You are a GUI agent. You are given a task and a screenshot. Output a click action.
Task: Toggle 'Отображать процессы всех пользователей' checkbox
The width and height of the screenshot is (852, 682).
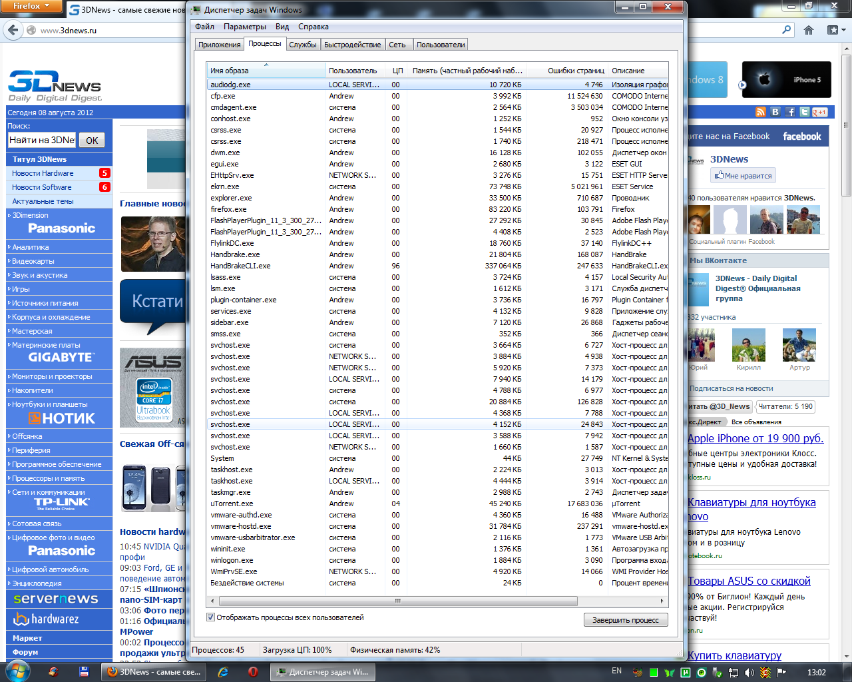pyautogui.click(x=210, y=617)
